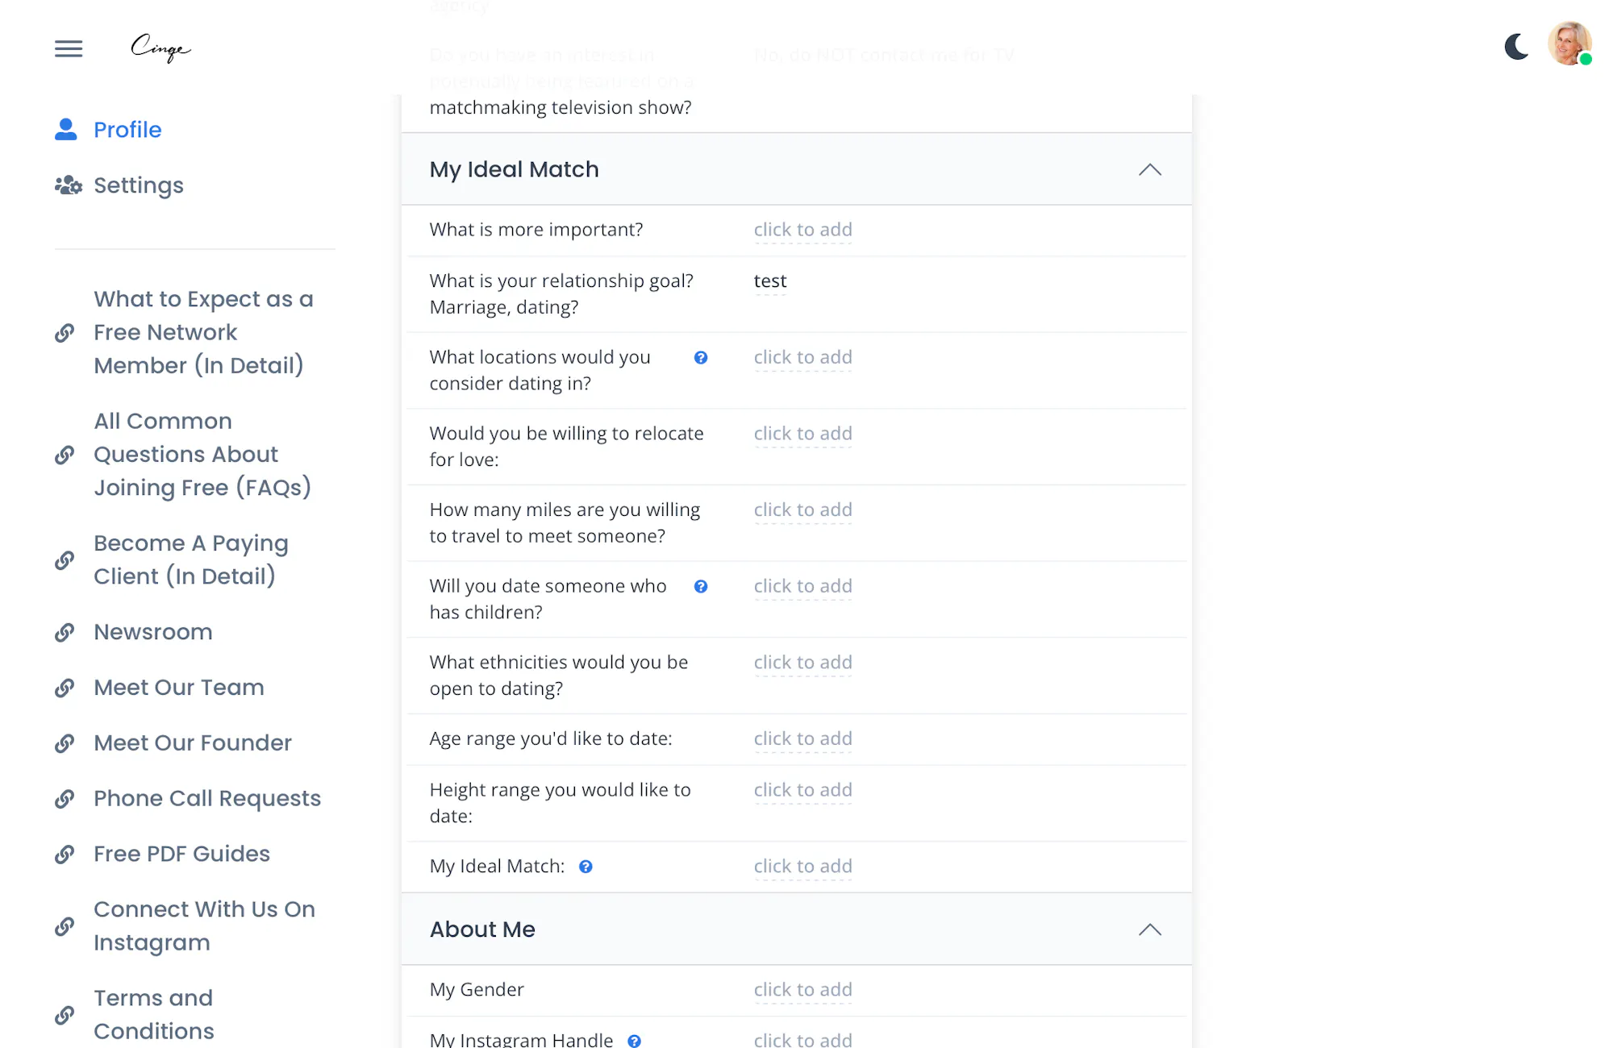
Task: Toggle dark mode moon icon
Action: [1516, 47]
